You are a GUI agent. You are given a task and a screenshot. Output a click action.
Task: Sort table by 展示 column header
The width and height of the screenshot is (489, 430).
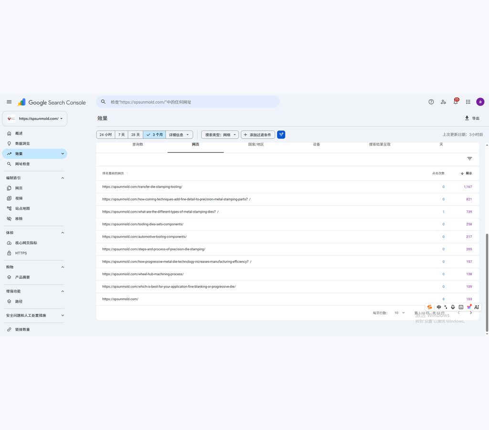(467, 173)
